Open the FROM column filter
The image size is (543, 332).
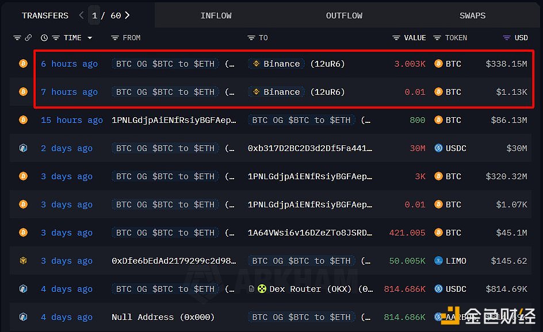click(115, 38)
